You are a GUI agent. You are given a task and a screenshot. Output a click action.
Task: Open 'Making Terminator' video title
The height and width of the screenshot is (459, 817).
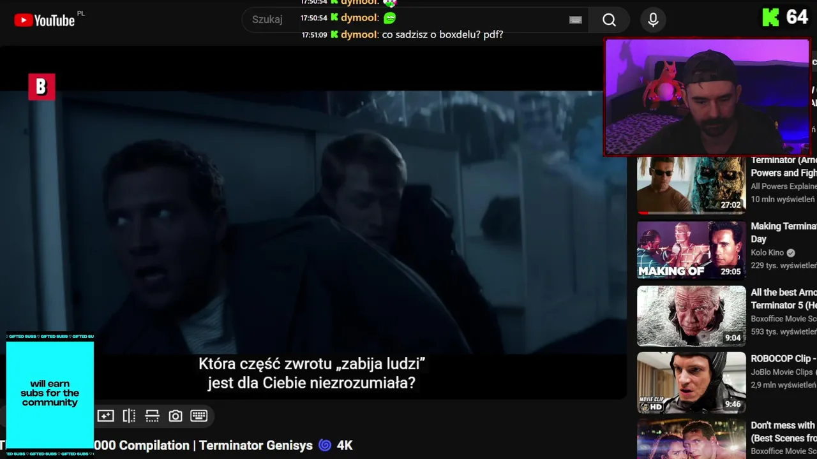coord(784,232)
